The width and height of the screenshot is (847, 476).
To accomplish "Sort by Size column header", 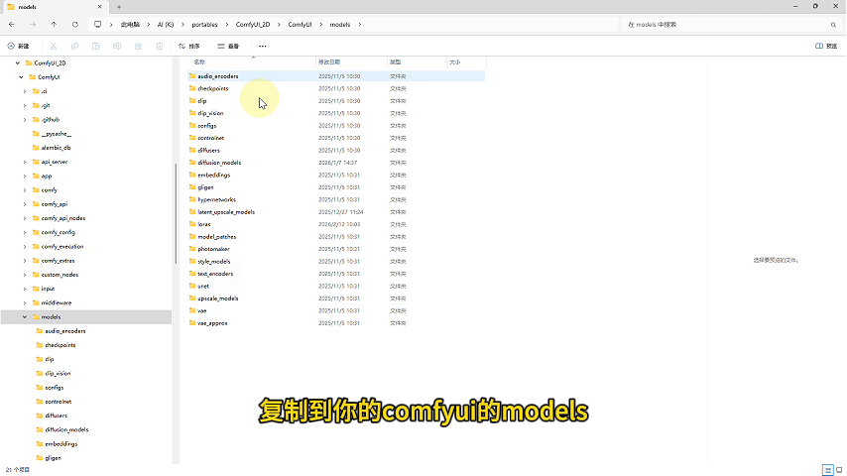I will (x=466, y=62).
